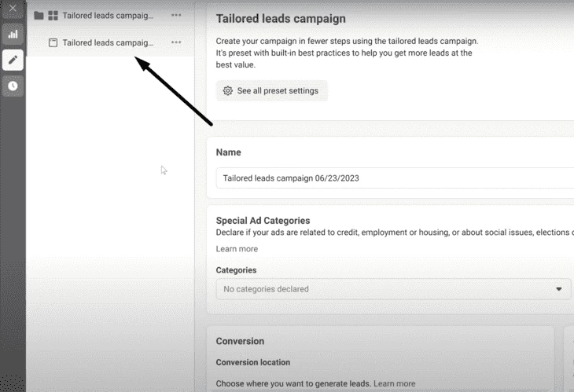Open three-dot menu for second tree row
Image resolution: width=574 pixels, height=392 pixels.
coord(176,42)
